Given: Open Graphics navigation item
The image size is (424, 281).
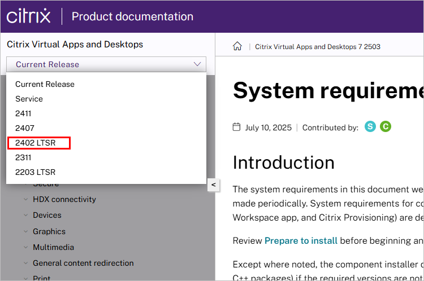Looking at the screenshot, I should [49, 231].
